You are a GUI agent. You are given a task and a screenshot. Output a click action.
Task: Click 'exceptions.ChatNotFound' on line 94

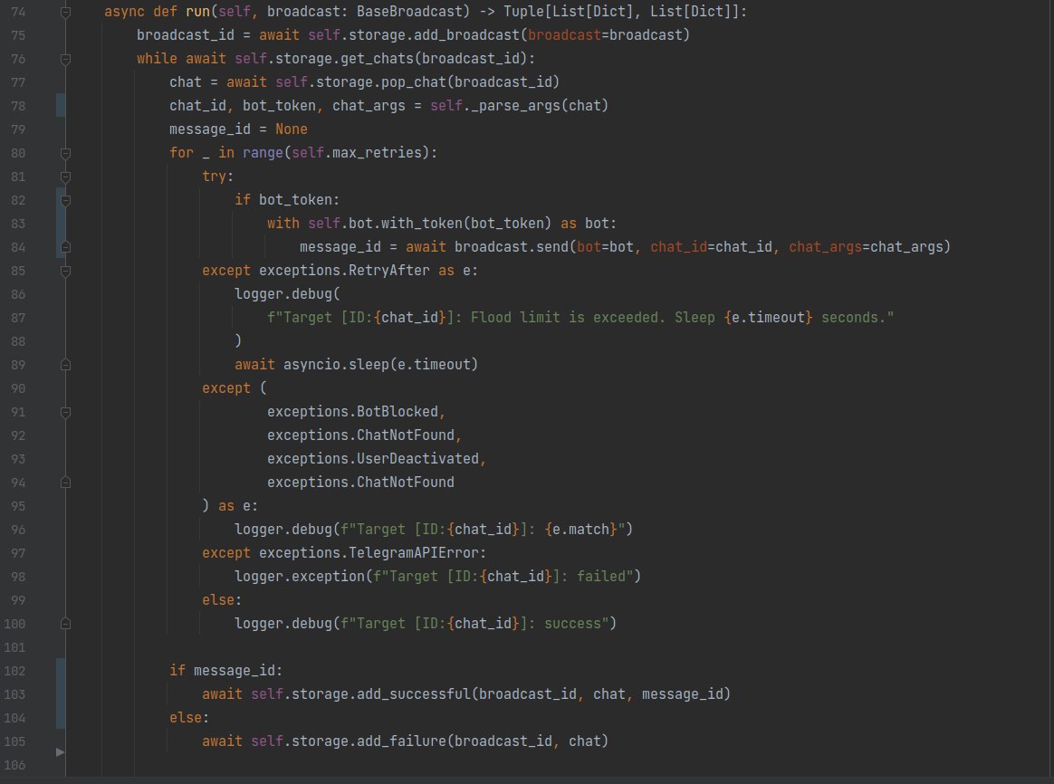click(361, 482)
